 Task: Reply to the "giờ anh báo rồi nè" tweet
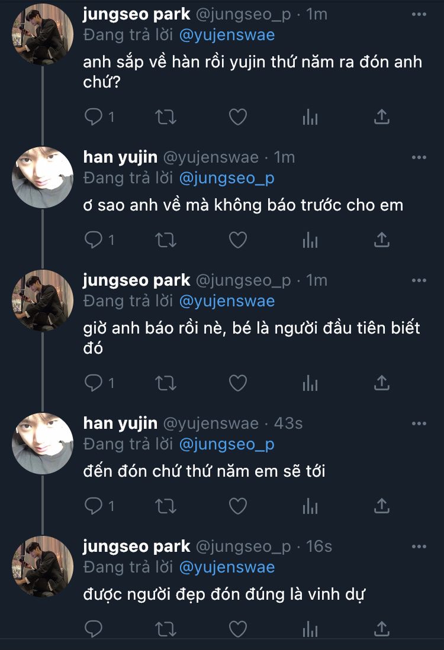click(x=94, y=383)
